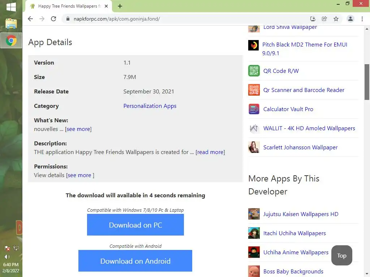This screenshot has height=277, width=370.
Task: Click the Jujutsu Kaisen Wallpapers HD thumbnail
Action: 254,214
